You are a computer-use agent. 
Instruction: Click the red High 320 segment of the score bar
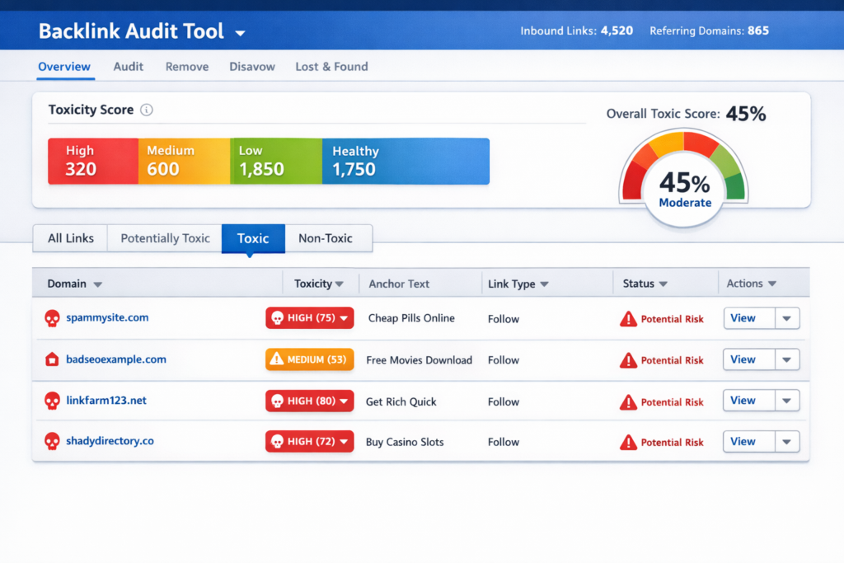coord(92,161)
